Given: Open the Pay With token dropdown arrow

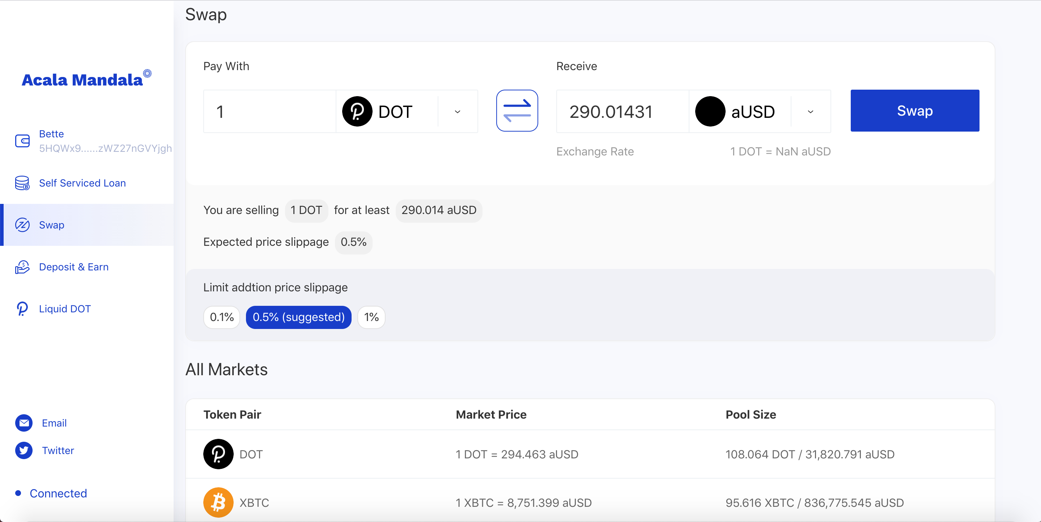Looking at the screenshot, I should click(x=458, y=111).
